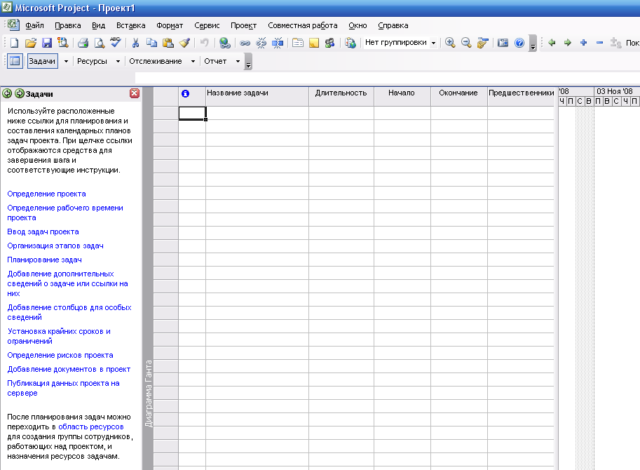Follow the 'Определение проекта' link
The image size is (640, 470).
46,194
